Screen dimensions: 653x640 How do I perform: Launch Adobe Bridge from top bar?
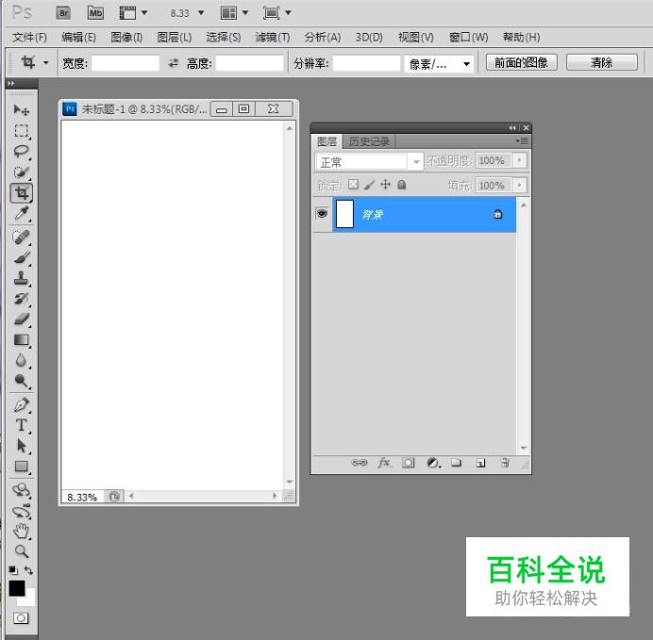tap(63, 13)
